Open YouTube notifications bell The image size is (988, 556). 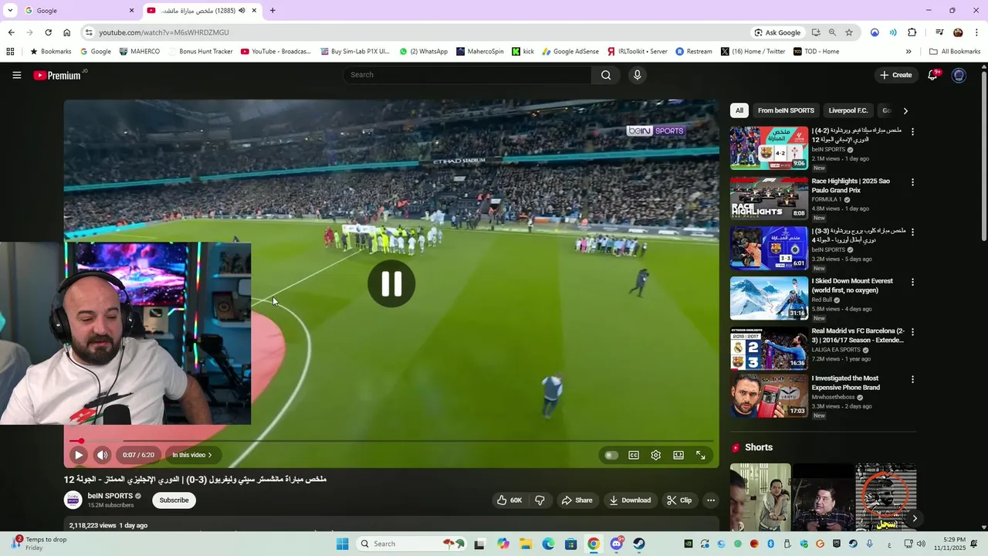(932, 75)
